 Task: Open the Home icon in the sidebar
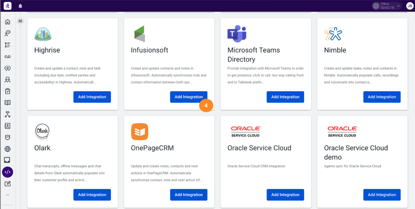pos(8,22)
